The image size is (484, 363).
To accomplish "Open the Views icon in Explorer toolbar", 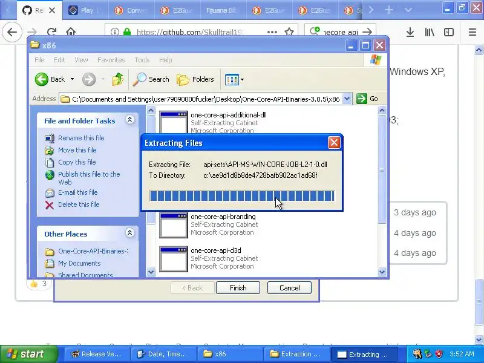I will (x=232, y=79).
